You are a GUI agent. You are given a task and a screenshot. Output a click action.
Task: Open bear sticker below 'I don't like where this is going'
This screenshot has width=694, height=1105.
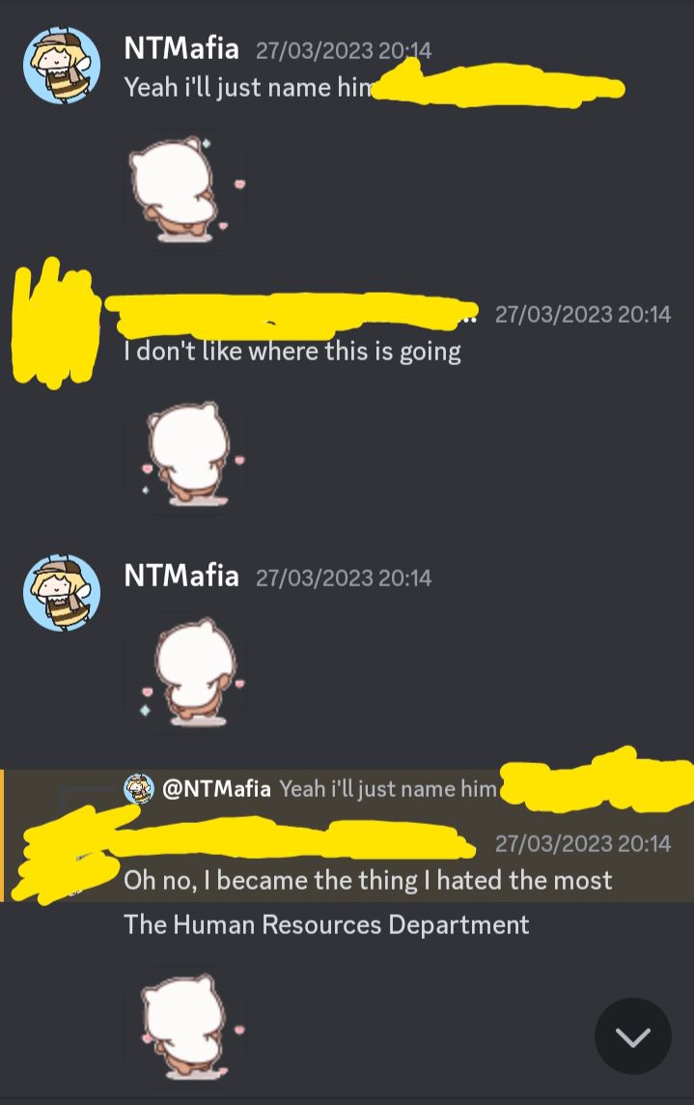[184, 453]
